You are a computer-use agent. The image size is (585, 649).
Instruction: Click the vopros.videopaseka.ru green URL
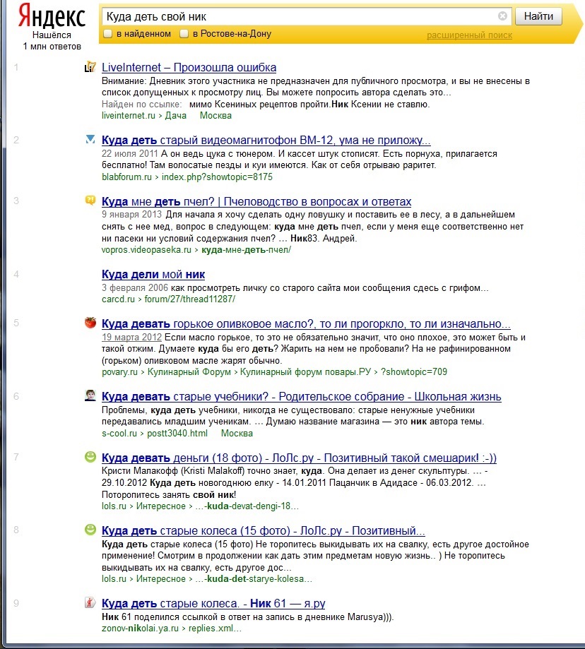pyautogui.click(x=146, y=249)
